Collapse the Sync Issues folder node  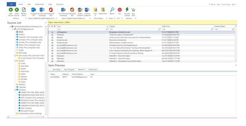(15, 56)
